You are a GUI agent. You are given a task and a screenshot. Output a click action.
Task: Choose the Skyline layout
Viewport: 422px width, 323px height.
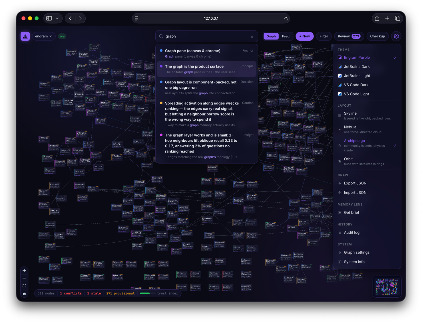pos(367,115)
